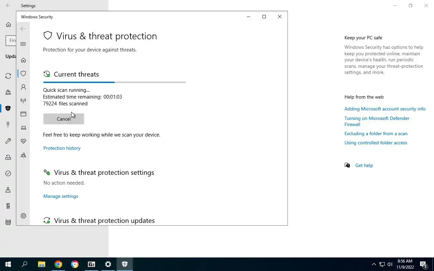This screenshot has width=434, height=271.
Task: Select Windows Security shield in Settings sidebar
Action: point(8,108)
